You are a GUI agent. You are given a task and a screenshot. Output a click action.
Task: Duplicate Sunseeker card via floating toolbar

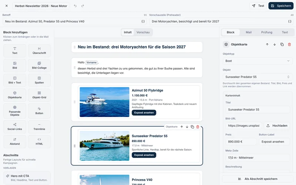[192, 127]
